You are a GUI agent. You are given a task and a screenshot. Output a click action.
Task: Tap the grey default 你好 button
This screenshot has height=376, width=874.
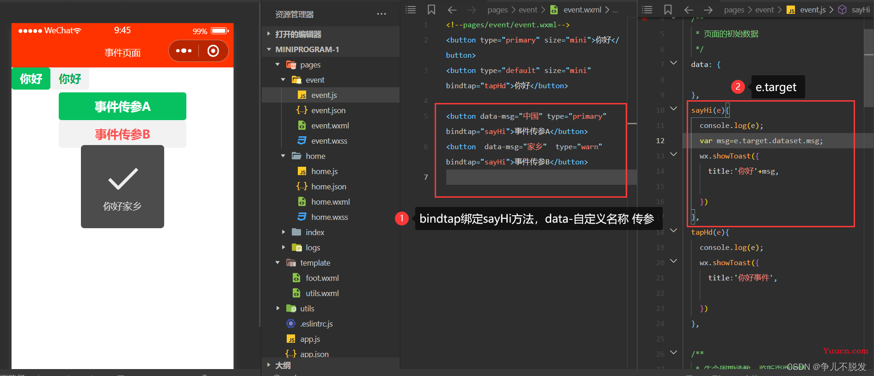tap(70, 79)
